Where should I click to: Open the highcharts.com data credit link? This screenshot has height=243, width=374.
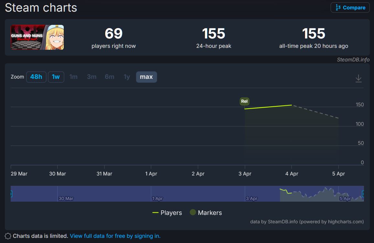point(307,222)
